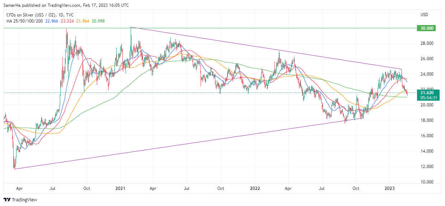The width and height of the screenshot is (445, 206).
Task: Select the 2021 label on time axis
Action: 120,188
